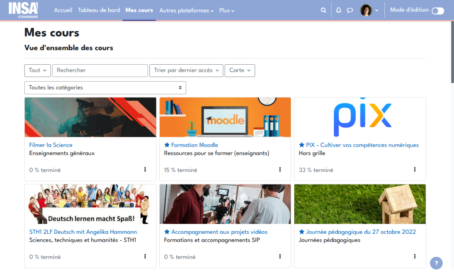454x273 pixels.
Task: Open the kebab menu on Filmer la Science card
Action: [145, 170]
